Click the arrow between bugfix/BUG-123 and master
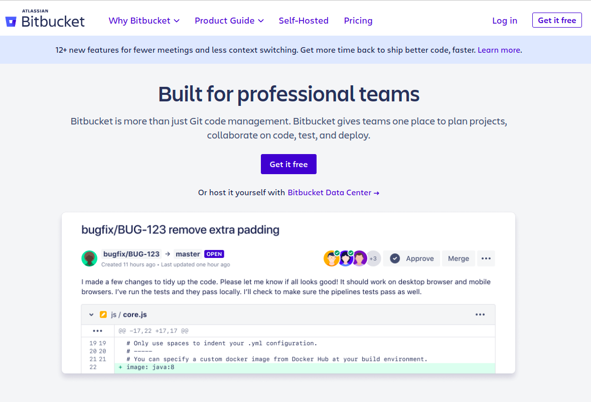This screenshot has width=591, height=402. (168, 254)
